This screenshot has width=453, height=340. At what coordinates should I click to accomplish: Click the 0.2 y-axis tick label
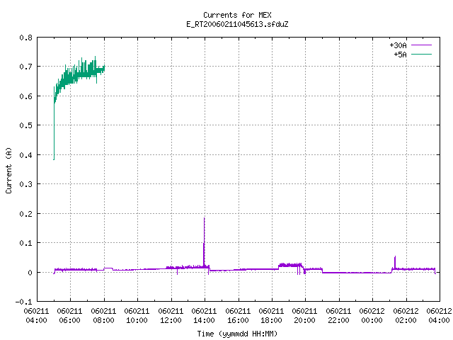[25, 214]
